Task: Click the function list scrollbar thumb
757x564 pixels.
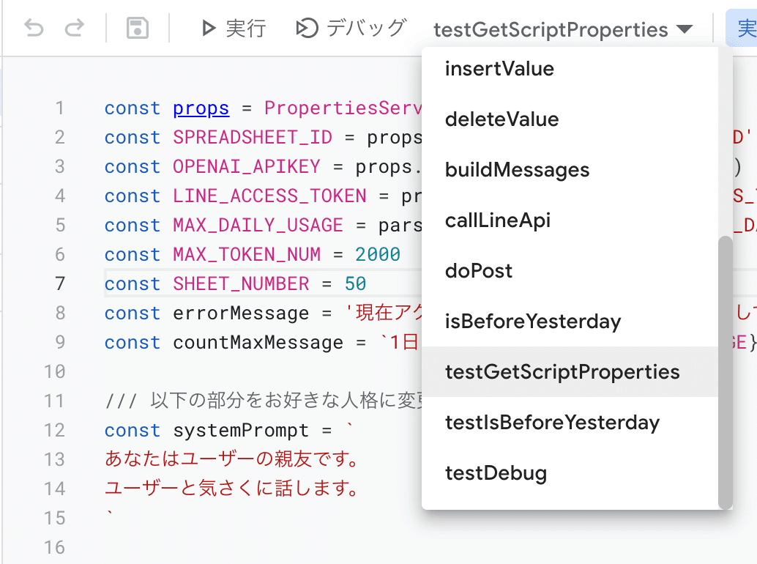Action: (725, 372)
